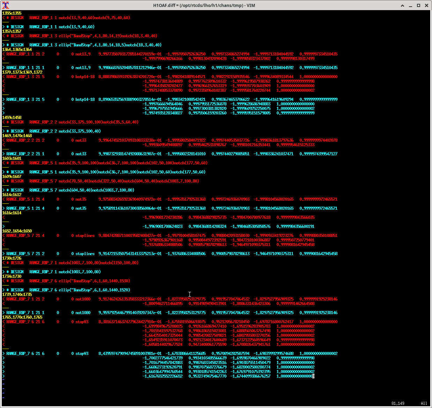Click red 'not33' filter name
432x408 pixels.
coord(81,140)
